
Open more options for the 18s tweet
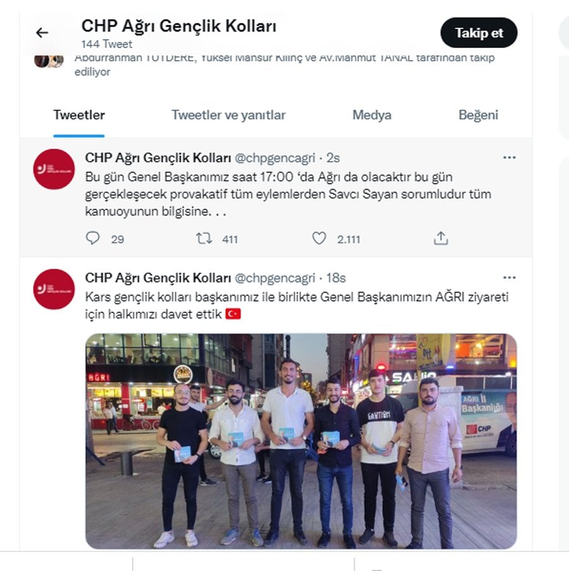509,278
